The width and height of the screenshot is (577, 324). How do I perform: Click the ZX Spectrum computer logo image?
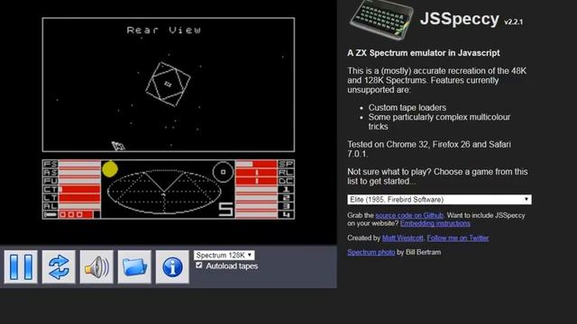click(381, 19)
